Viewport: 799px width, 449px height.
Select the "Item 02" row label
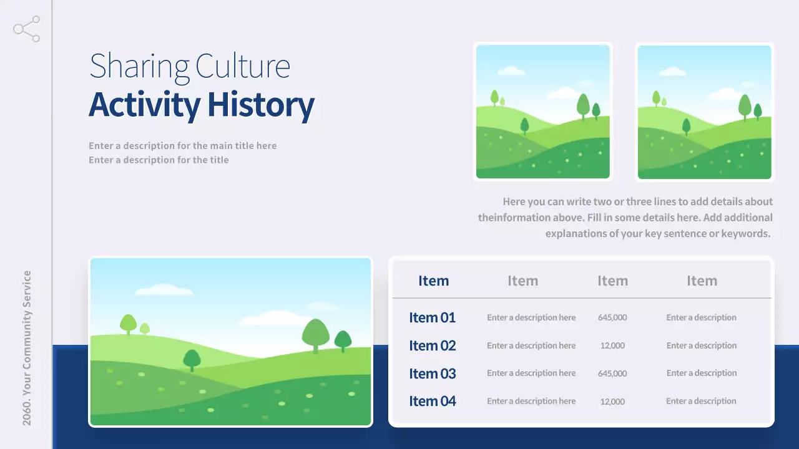pos(432,345)
